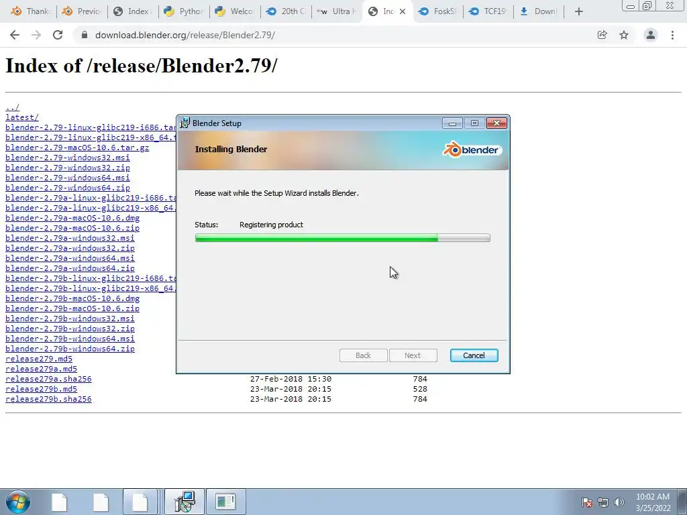Switch to the Downloads tab
This screenshot has width=687, height=515.
539,11
